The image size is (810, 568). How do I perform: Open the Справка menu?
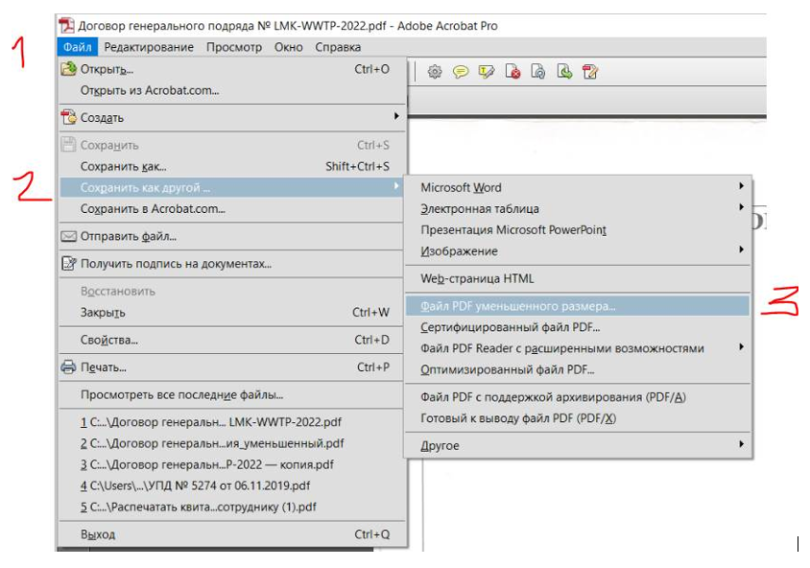pyautogui.click(x=338, y=47)
